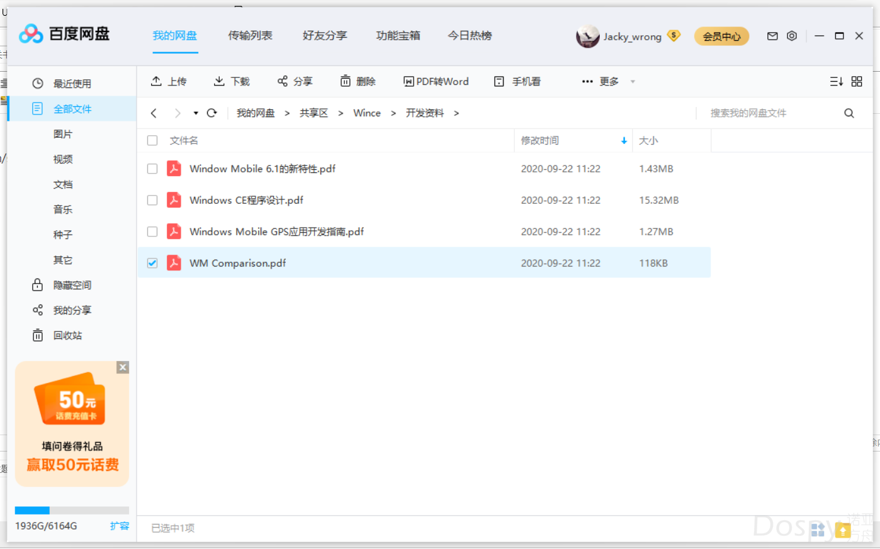Filter by 视频 category

point(63,159)
